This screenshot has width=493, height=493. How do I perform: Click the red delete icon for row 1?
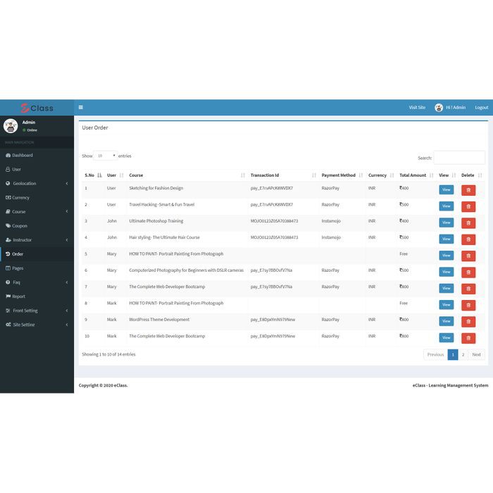coord(468,189)
